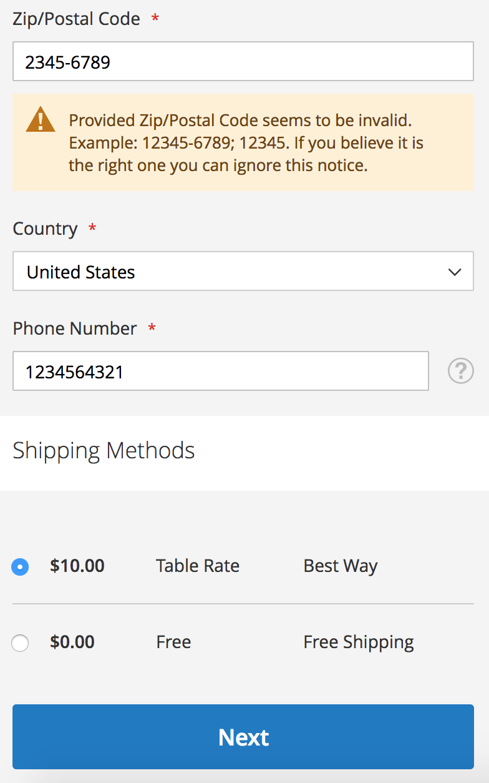The height and width of the screenshot is (783, 489).
Task: Click the $10.00 shipping price
Action: [77, 566]
